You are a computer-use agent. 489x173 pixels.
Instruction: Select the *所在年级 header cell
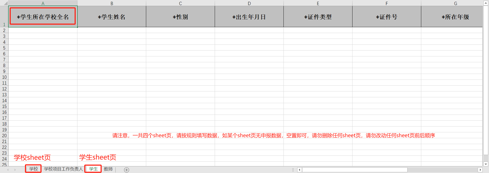pos(452,17)
